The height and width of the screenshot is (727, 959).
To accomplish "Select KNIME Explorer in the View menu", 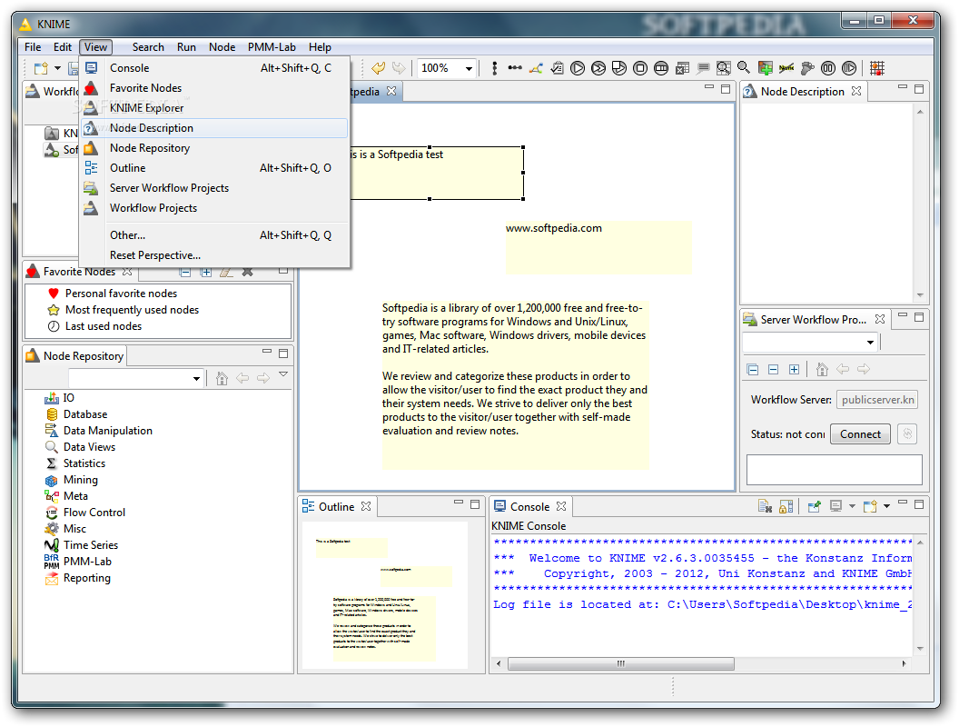I will click(x=214, y=108).
